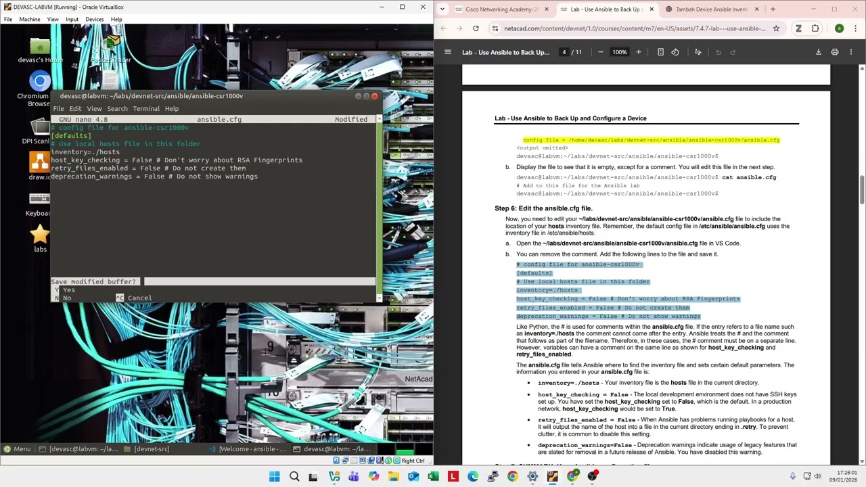The height and width of the screenshot is (487, 866).
Task: Switch to Tambah Device Ansible Inventory tab
Action: (x=710, y=9)
